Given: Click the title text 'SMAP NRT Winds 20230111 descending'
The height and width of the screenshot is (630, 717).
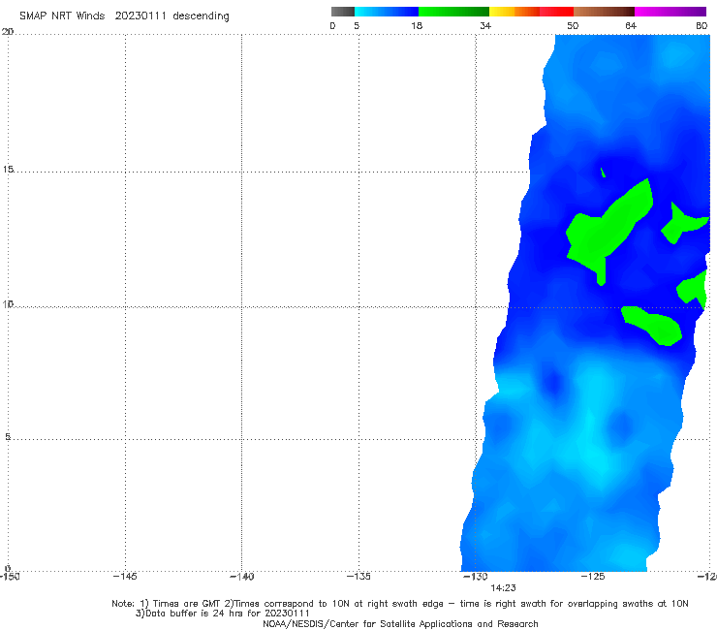Looking at the screenshot, I should click(x=124, y=16).
